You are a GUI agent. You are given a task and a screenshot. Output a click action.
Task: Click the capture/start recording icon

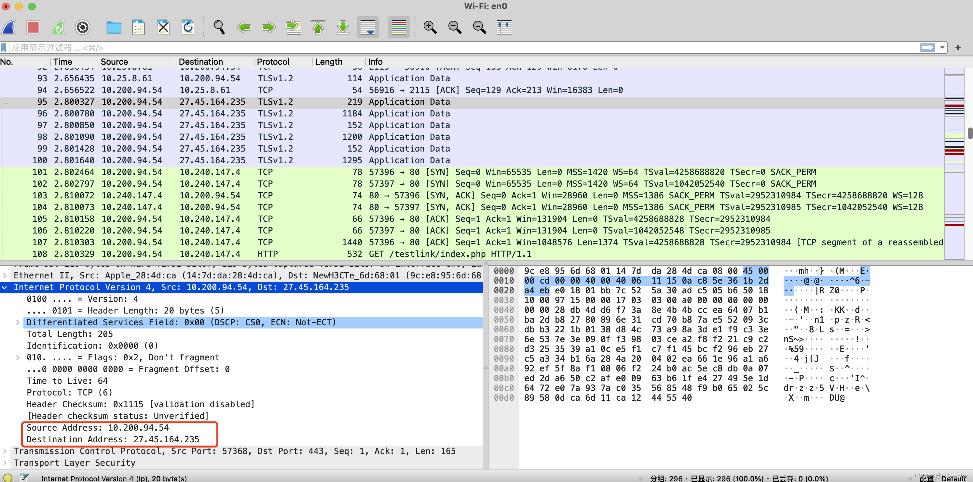(x=11, y=27)
